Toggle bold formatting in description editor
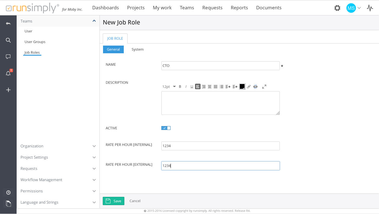The image size is (379, 214). pos(180,87)
